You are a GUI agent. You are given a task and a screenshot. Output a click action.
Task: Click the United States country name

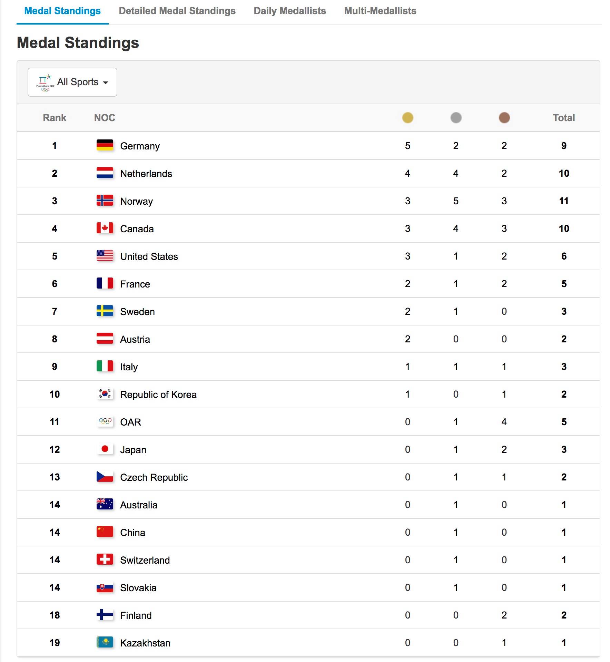point(149,256)
